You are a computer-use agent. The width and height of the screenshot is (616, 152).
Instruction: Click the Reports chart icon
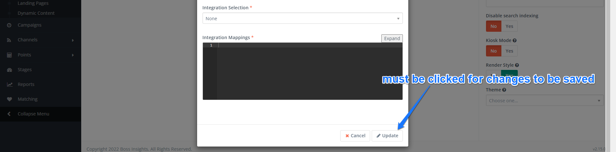click(10, 84)
